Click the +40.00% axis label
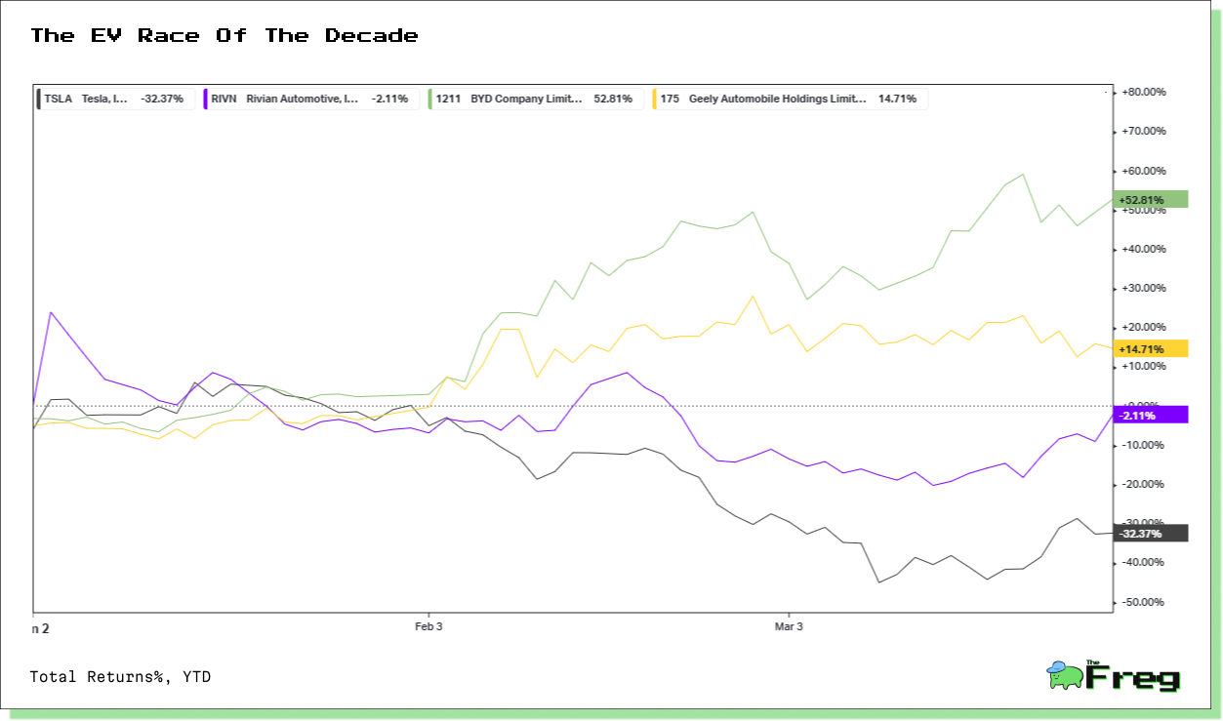1223x721 pixels. click(1144, 249)
